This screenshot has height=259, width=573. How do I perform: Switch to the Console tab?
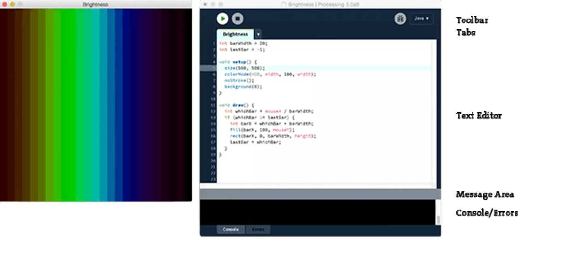pos(230,229)
